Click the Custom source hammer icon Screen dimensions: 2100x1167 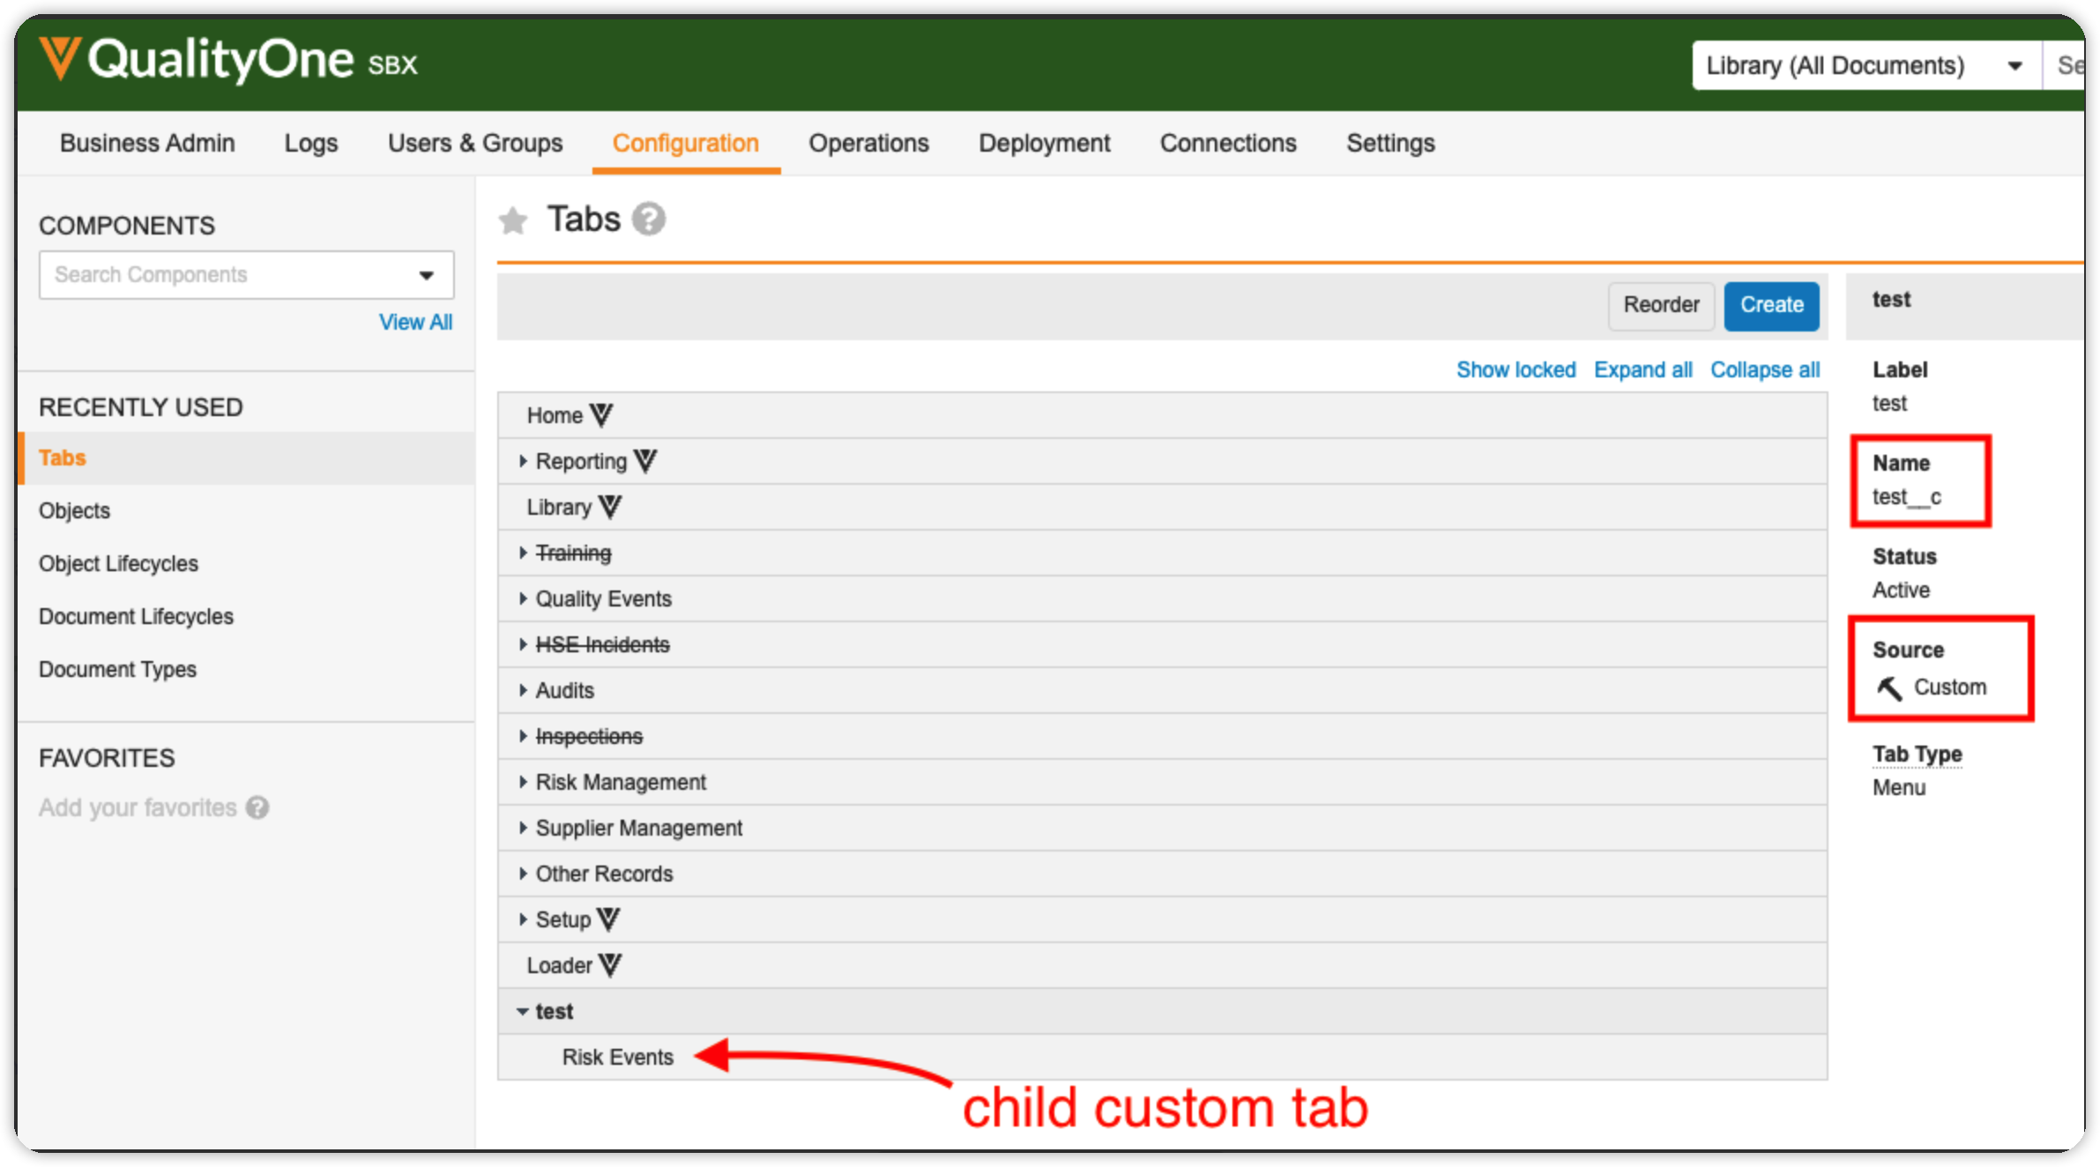1888,688
